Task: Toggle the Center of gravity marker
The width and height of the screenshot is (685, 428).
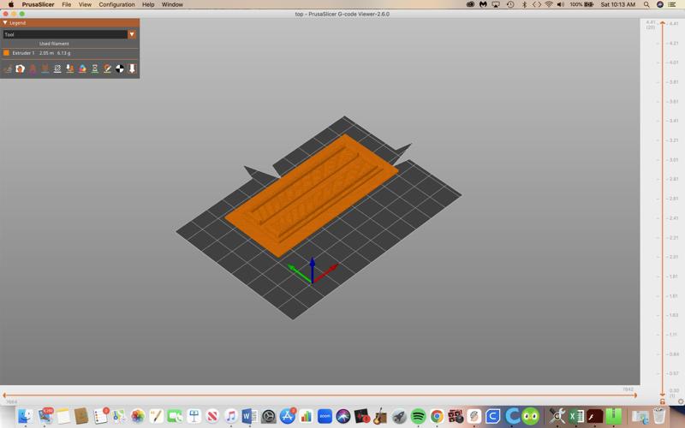Action: click(x=120, y=68)
